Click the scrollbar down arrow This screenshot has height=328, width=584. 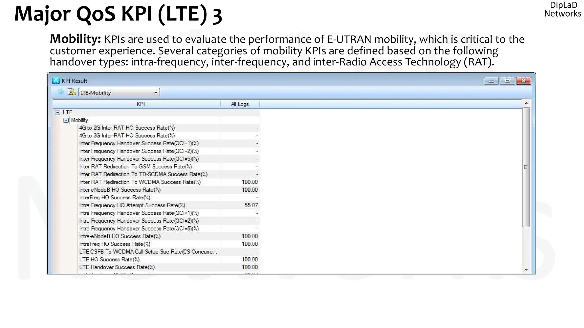coord(526,270)
